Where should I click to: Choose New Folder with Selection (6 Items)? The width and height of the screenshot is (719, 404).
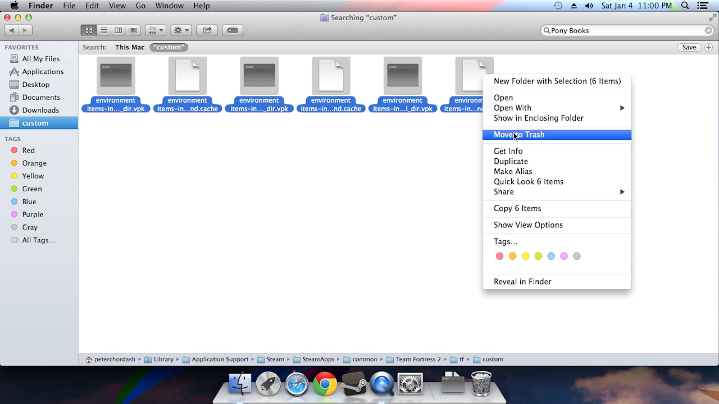click(557, 81)
